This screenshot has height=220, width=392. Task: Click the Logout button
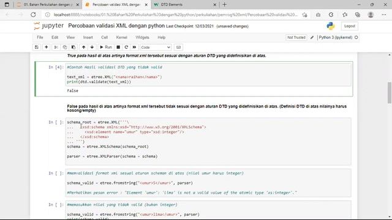pyautogui.click(x=350, y=26)
